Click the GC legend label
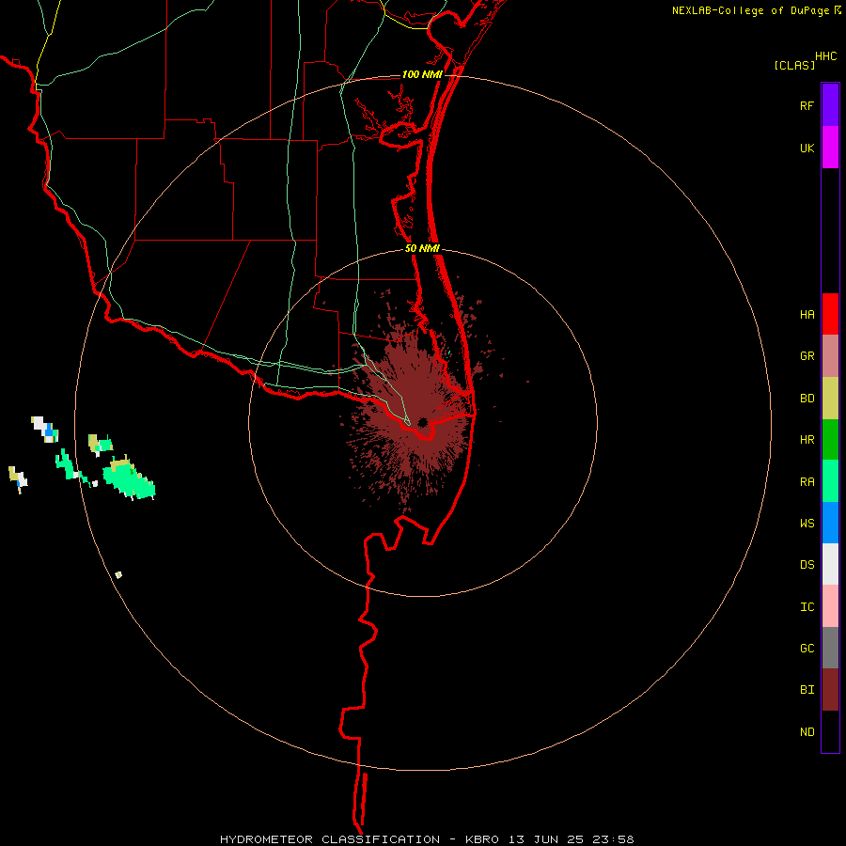Screen dimensions: 846x846 [x=807, y=649]
